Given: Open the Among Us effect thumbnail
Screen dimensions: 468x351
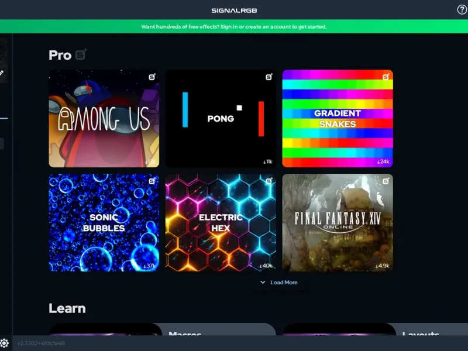Looking at the screenshot, I should pyautogui.click(x=104, y=119).
